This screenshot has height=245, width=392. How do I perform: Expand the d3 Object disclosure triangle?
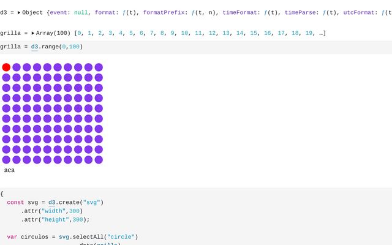19,12
